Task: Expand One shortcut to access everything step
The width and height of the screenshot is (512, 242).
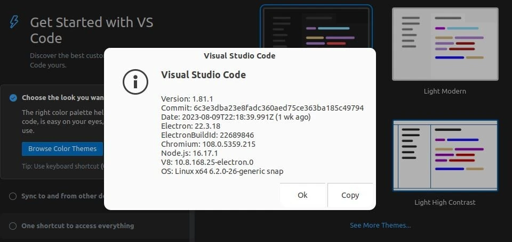Action: coord(77,226)
